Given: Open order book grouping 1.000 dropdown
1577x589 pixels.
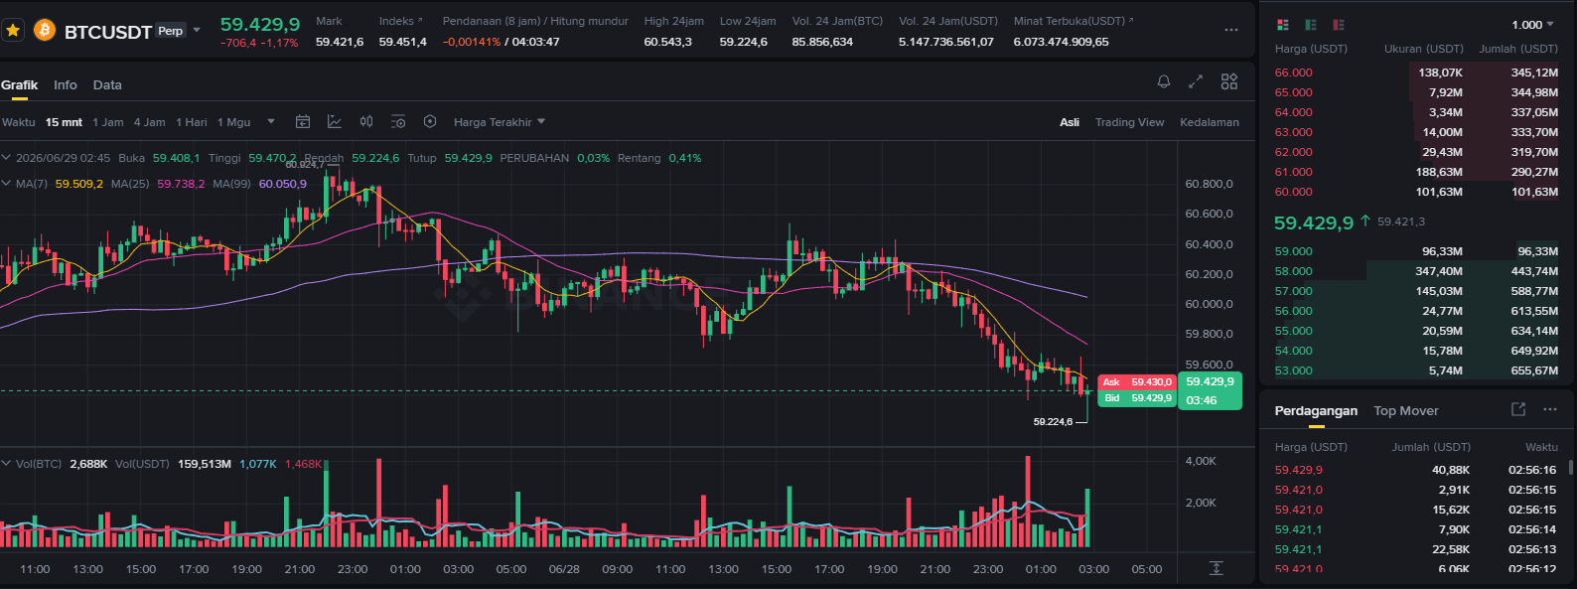Looking at the screenshot, I should coord(1533,25).
